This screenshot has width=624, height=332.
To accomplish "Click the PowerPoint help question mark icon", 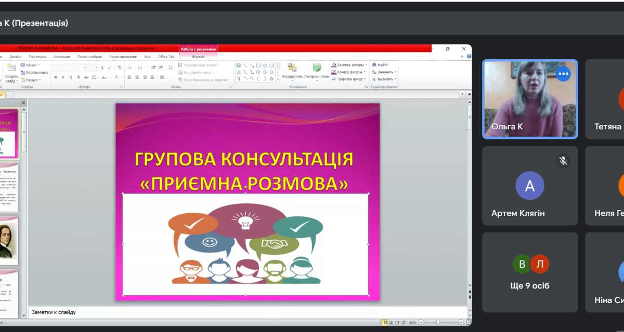I will click(469, 56).
